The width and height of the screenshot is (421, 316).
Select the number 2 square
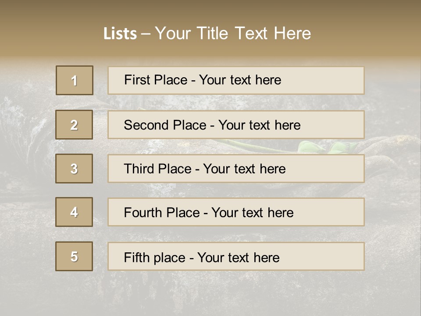(x=74, y=125)
